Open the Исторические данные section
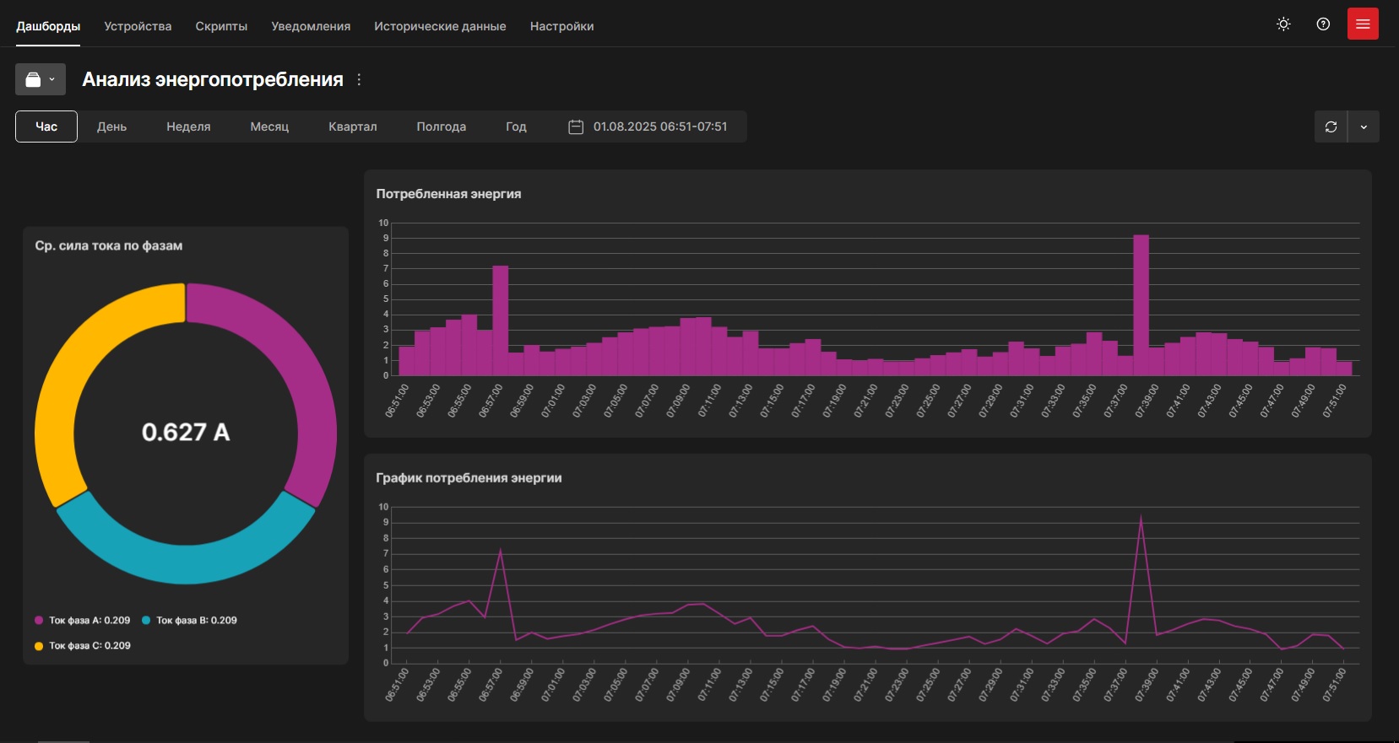Screen dimensions: 1399x743 440,26
